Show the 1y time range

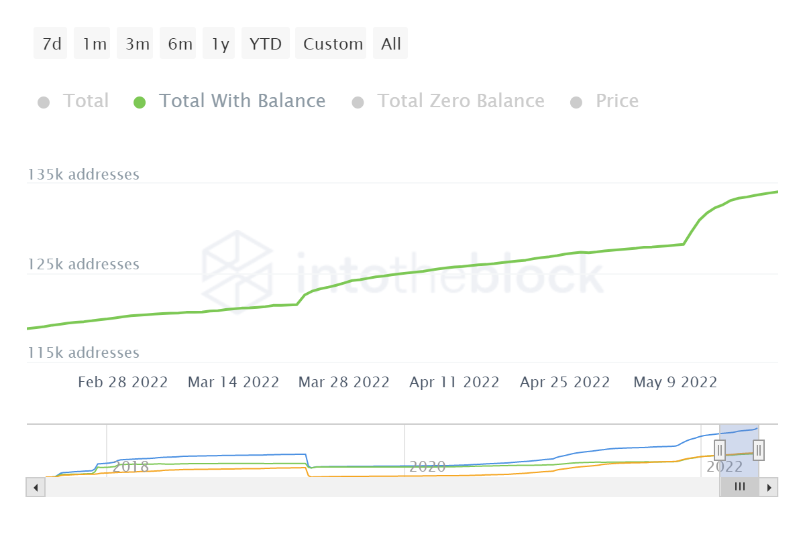pyautogui.click(x=220, y=44)
